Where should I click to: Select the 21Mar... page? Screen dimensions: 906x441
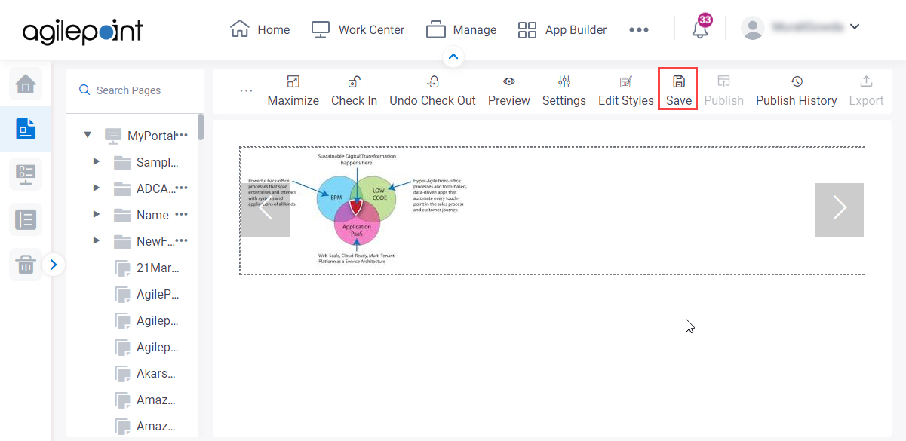point(146,268)
